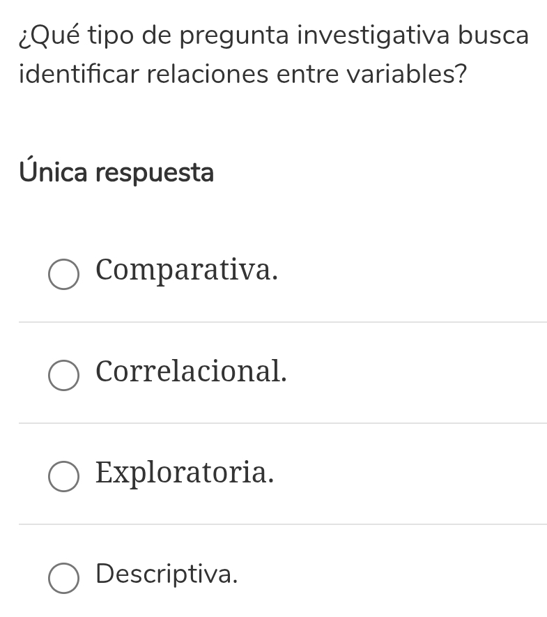Screen dimensions: 547x617
Task: Click the 'Comparativa.' answer text
Action: click(187, 271)
